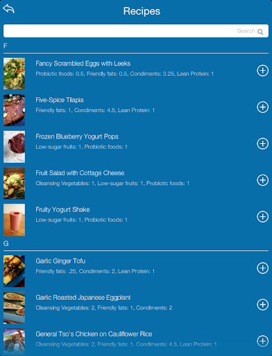Open General Tso's Chicken on Cauliflower Rice
The width and height of the screenshot is (272, 356).
[94, 334]
